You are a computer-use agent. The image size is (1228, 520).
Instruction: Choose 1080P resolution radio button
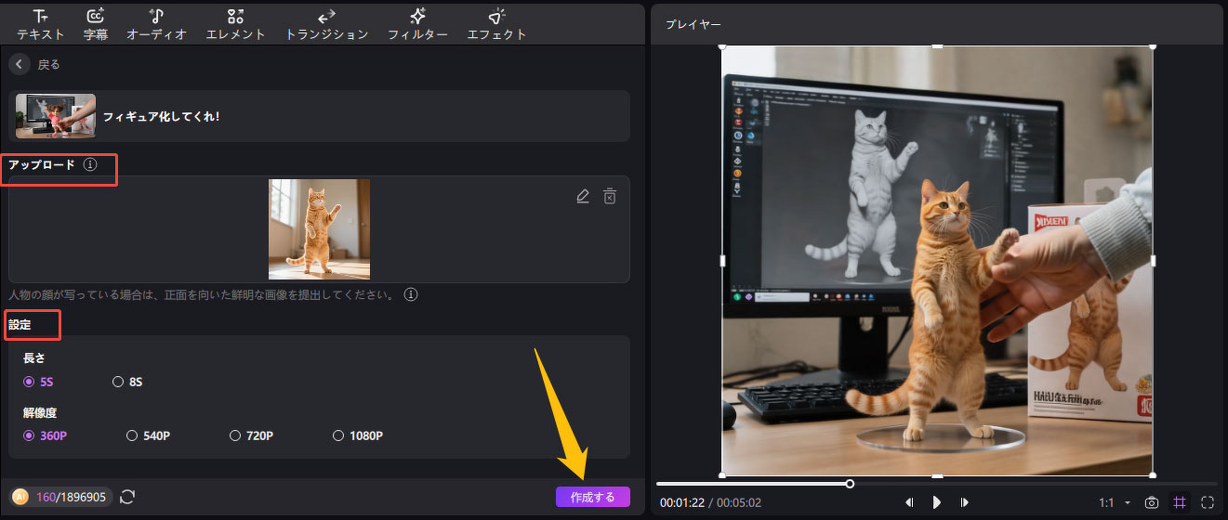(338, 435)
